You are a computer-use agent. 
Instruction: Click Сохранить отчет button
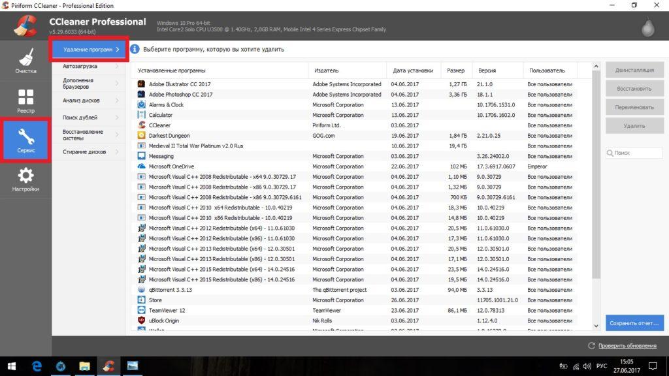tap(634, 322)
